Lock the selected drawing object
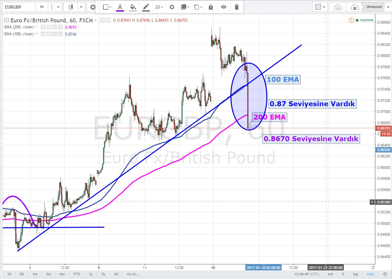The height and width of the screenshot is (279, 392). coord(210,7)
